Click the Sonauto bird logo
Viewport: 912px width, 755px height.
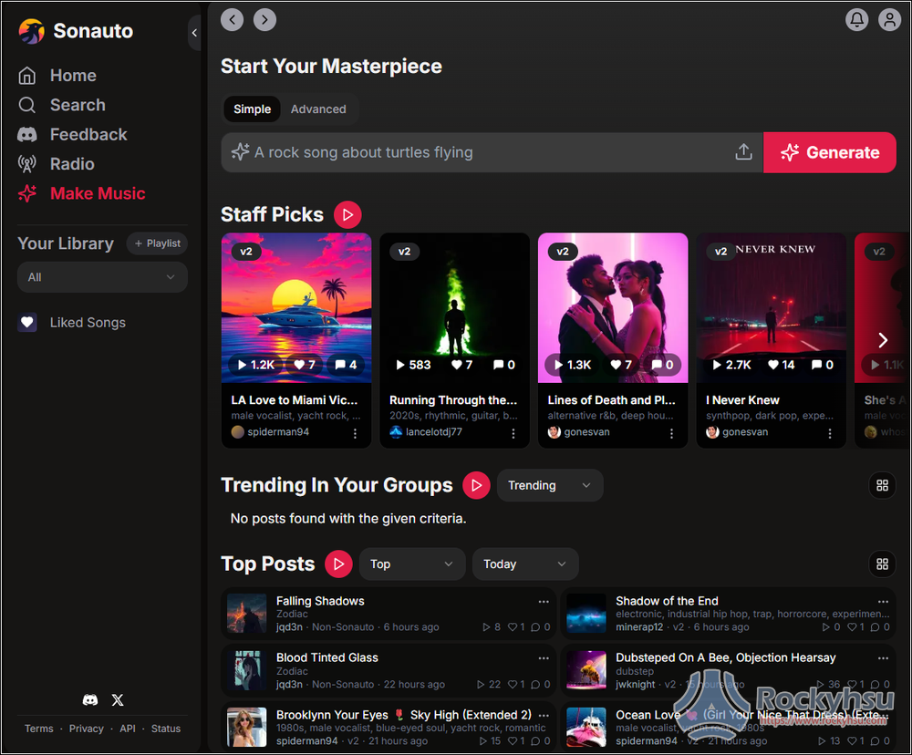point(31,31)
